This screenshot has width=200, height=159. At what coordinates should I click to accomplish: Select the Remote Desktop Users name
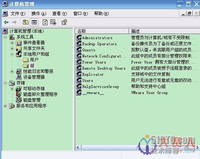pyautogui.click(x=104, y=68)
